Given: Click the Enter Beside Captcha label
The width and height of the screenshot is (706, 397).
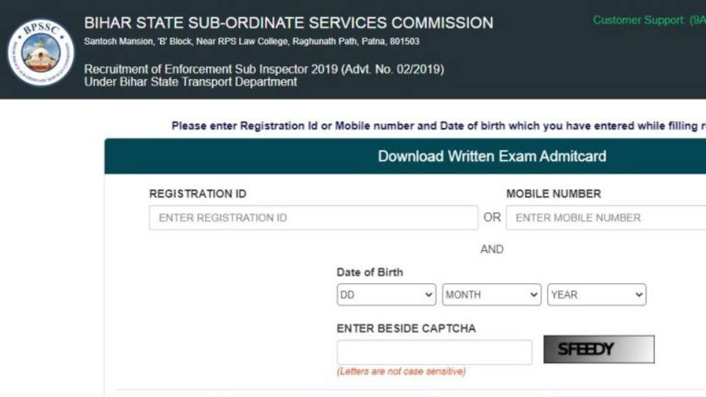Looking at the screenshot, I should tap(406, 329).
